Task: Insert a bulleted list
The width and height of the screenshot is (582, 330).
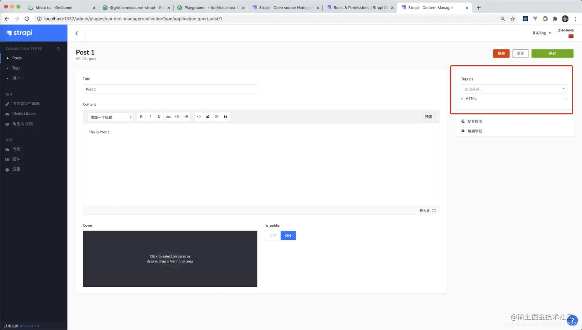Action: tap(177, 116)
